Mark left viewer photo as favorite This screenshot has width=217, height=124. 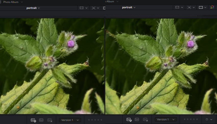33,120
